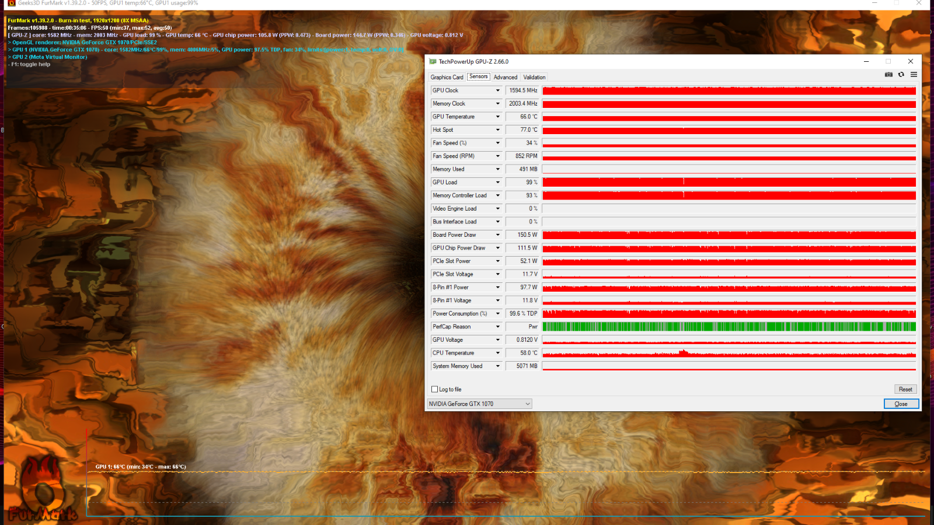Click the CPU Temperature history graph
This screenshot has width=934, height=525.
(x=729, y=353)
